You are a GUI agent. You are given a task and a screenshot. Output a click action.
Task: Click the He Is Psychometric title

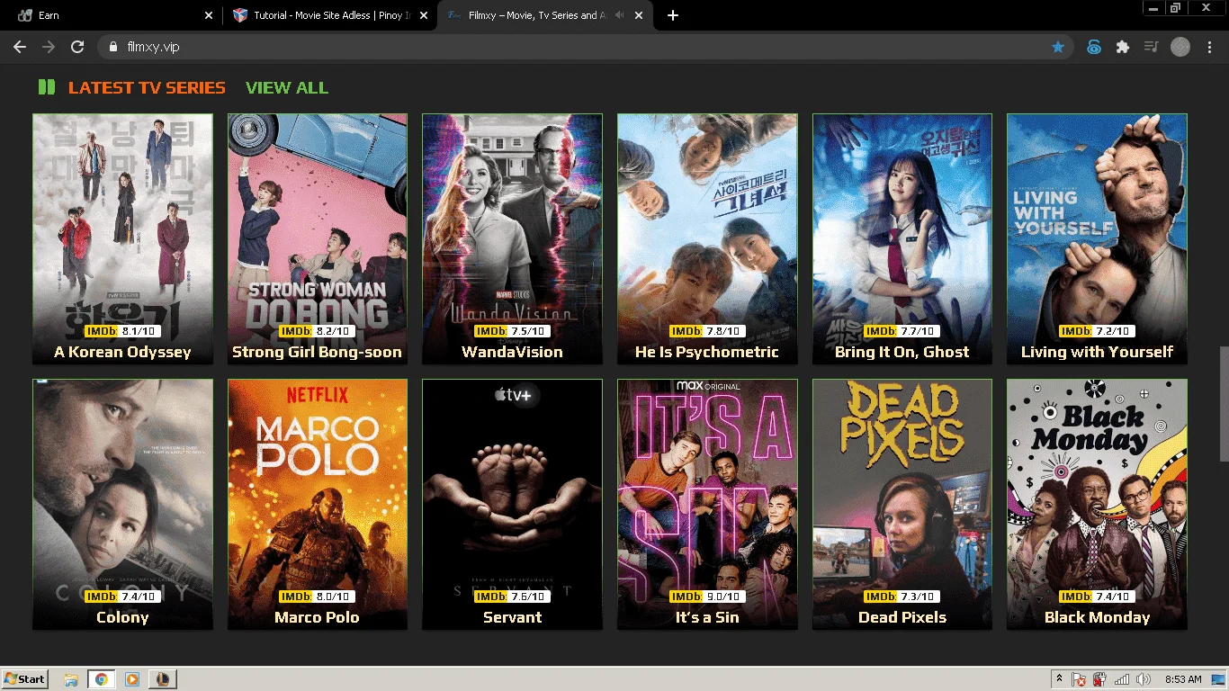(707, 352)
